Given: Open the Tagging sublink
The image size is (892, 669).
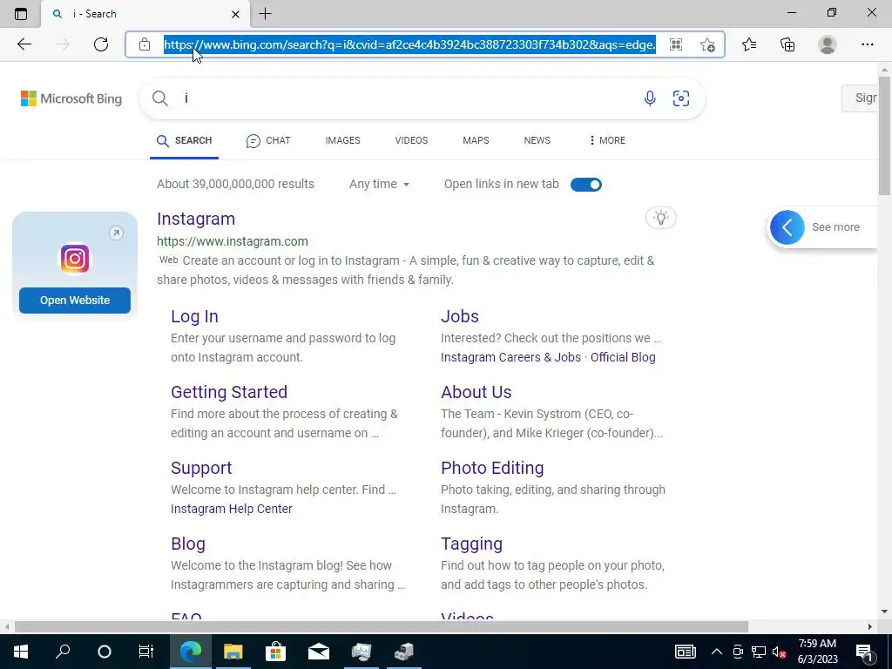Looking at the screenshot, I should 471,544.
